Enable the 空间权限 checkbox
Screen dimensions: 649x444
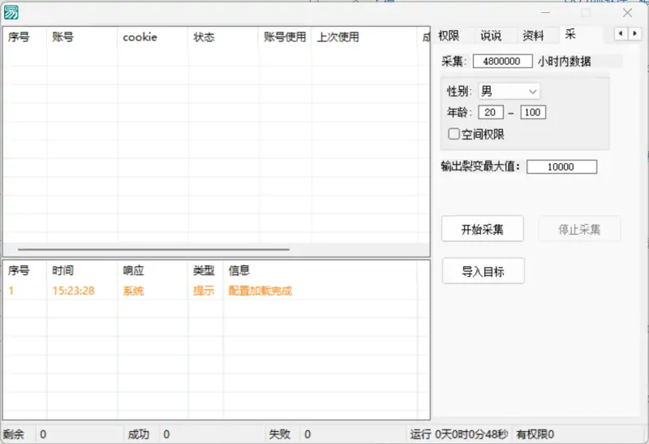(x=454, y=134)
